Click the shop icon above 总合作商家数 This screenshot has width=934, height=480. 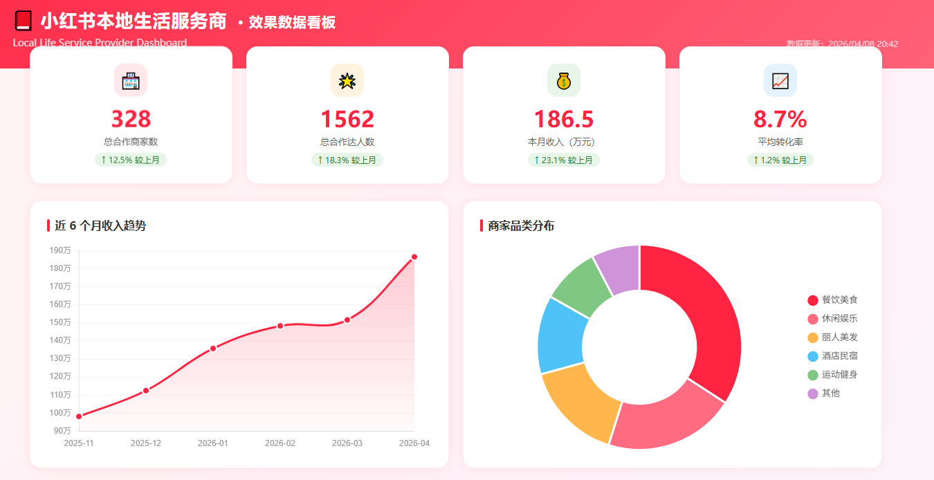[130, 80]
